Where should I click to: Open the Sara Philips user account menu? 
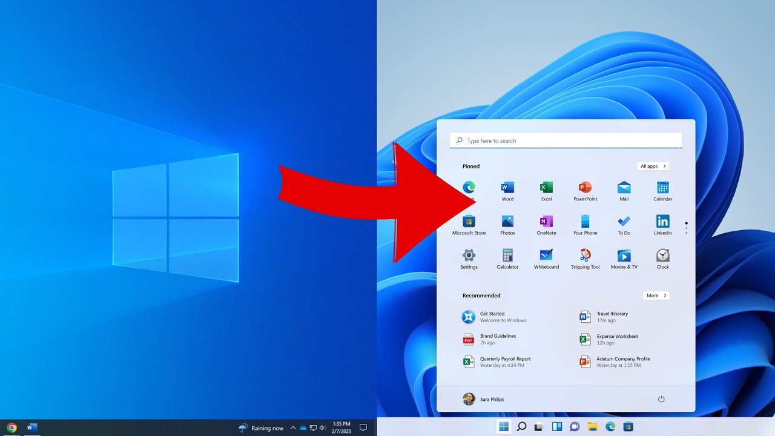[483, 399]
